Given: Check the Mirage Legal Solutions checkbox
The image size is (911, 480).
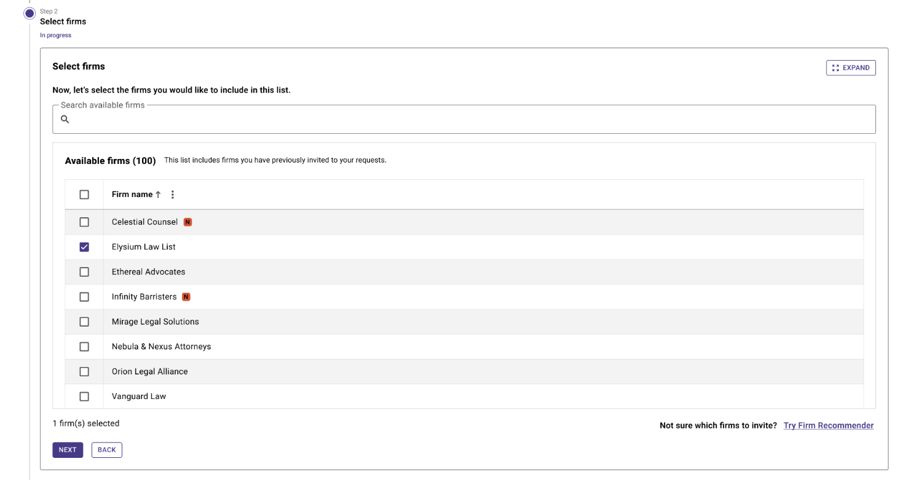Looking at the screenshot, I should coord(84,322).
